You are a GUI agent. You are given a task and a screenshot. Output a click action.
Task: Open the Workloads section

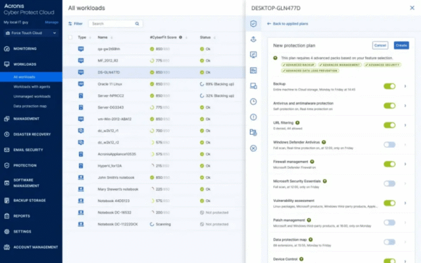(x=25, y=64)
